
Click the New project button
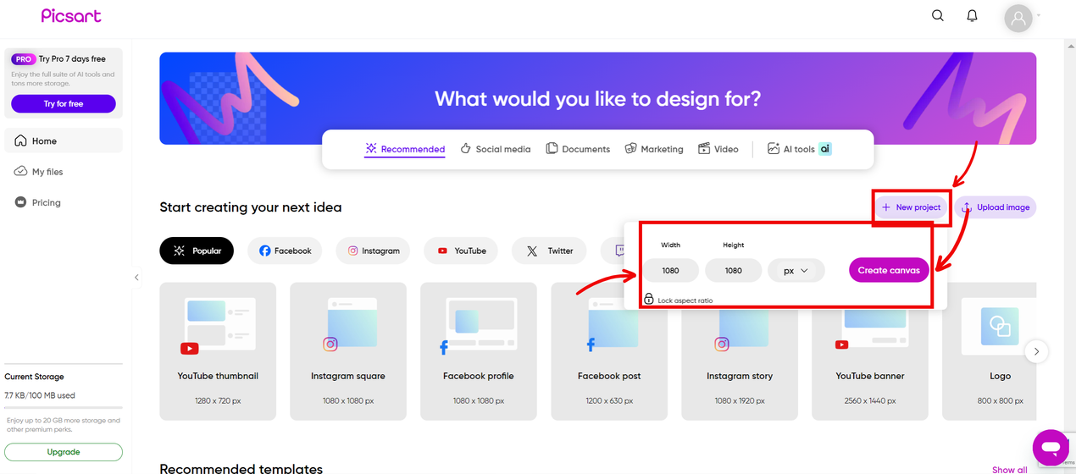tap(911, 207)
